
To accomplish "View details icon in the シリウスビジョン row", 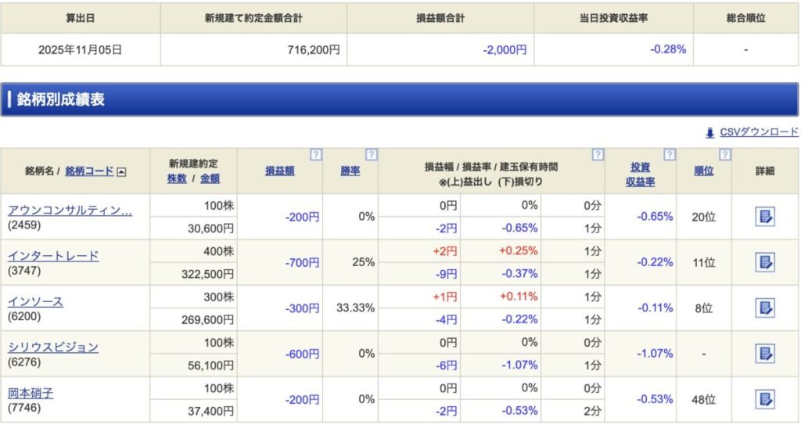I will point(764,354).
